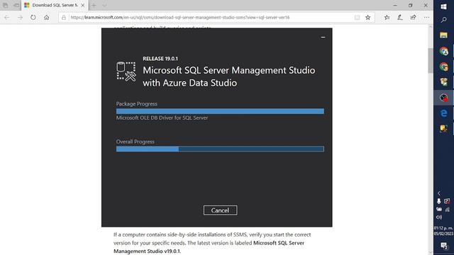Screen dimensions: 454x255
Task: Click the microphone tray icon
Action: (439, 201)
